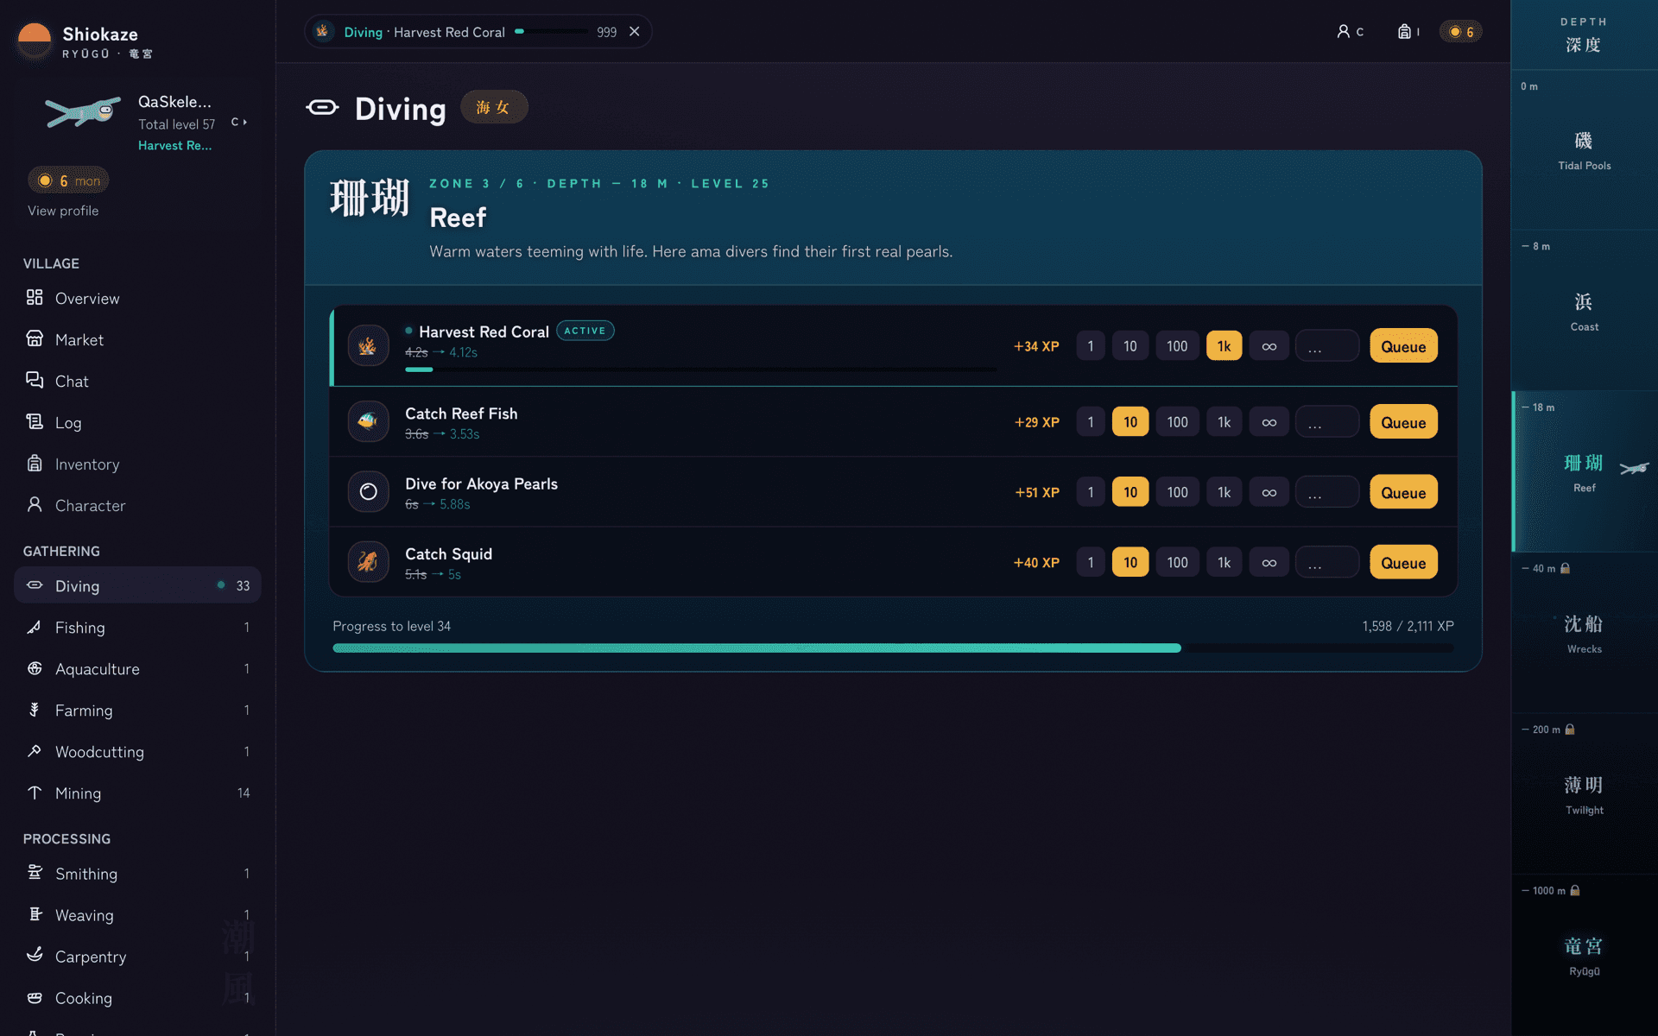
Task: Select infinite quantity for Akoya Pearls
Action: (1269, 492)
